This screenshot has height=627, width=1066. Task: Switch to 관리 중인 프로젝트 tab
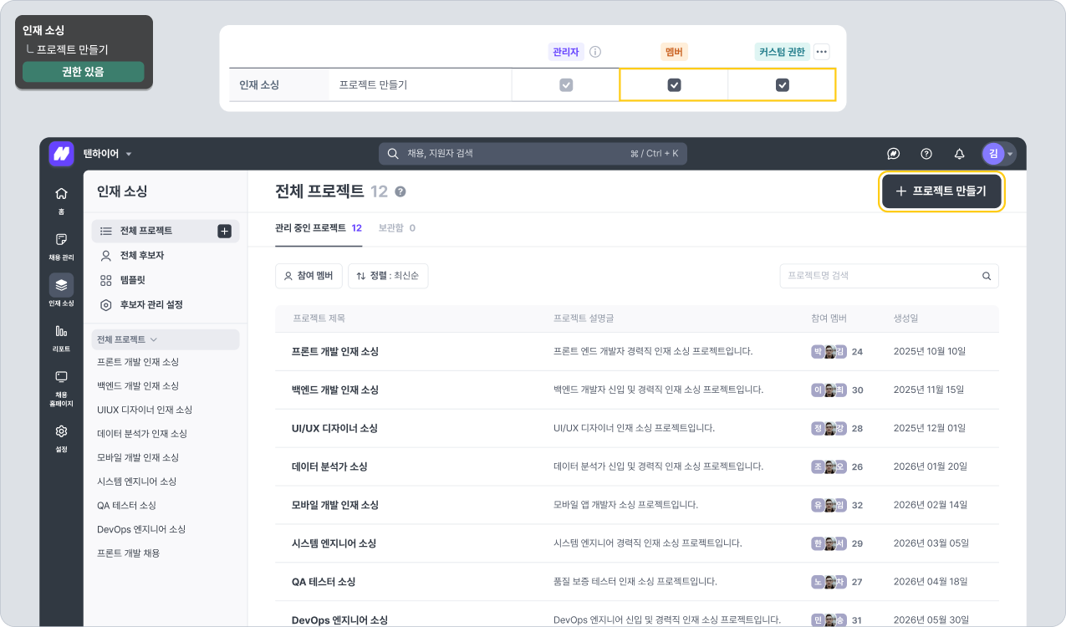point(319,228)
